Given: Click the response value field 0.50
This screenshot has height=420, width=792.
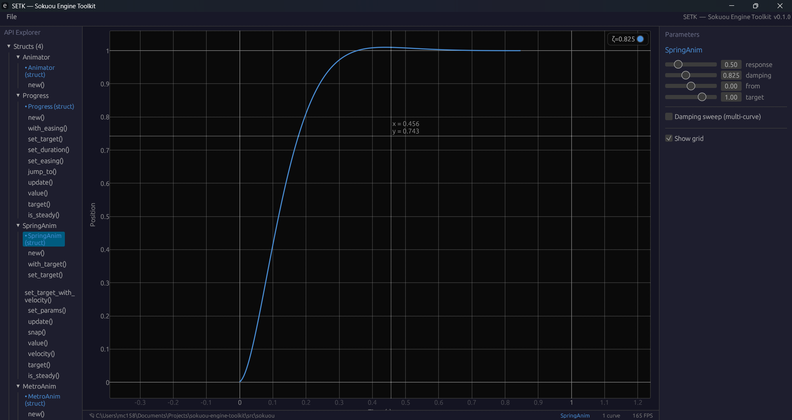Looking at the screenshot, I should 731,64.
